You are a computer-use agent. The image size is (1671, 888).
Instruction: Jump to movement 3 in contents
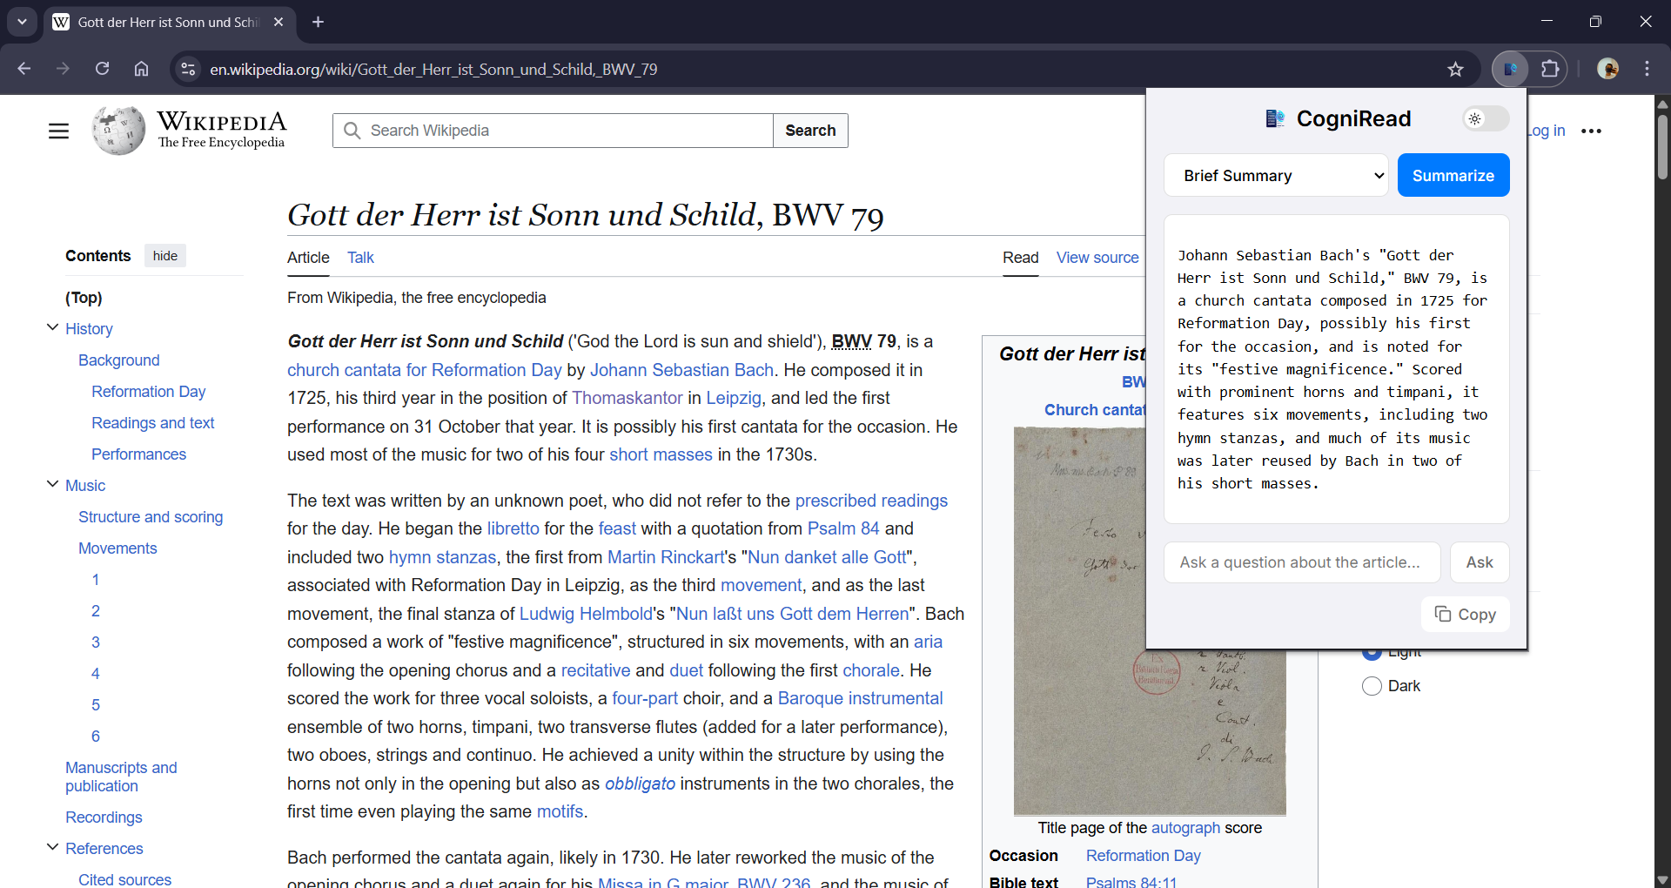point(96,642)
